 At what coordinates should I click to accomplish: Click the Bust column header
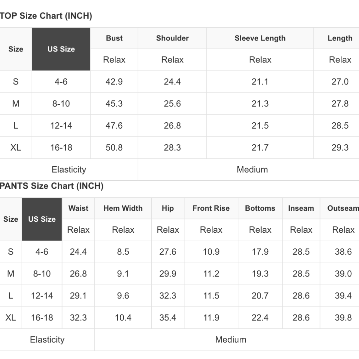tap(114, 38)
